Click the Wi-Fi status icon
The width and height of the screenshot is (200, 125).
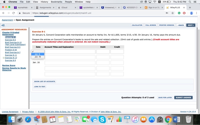click(x=155, y=2)
